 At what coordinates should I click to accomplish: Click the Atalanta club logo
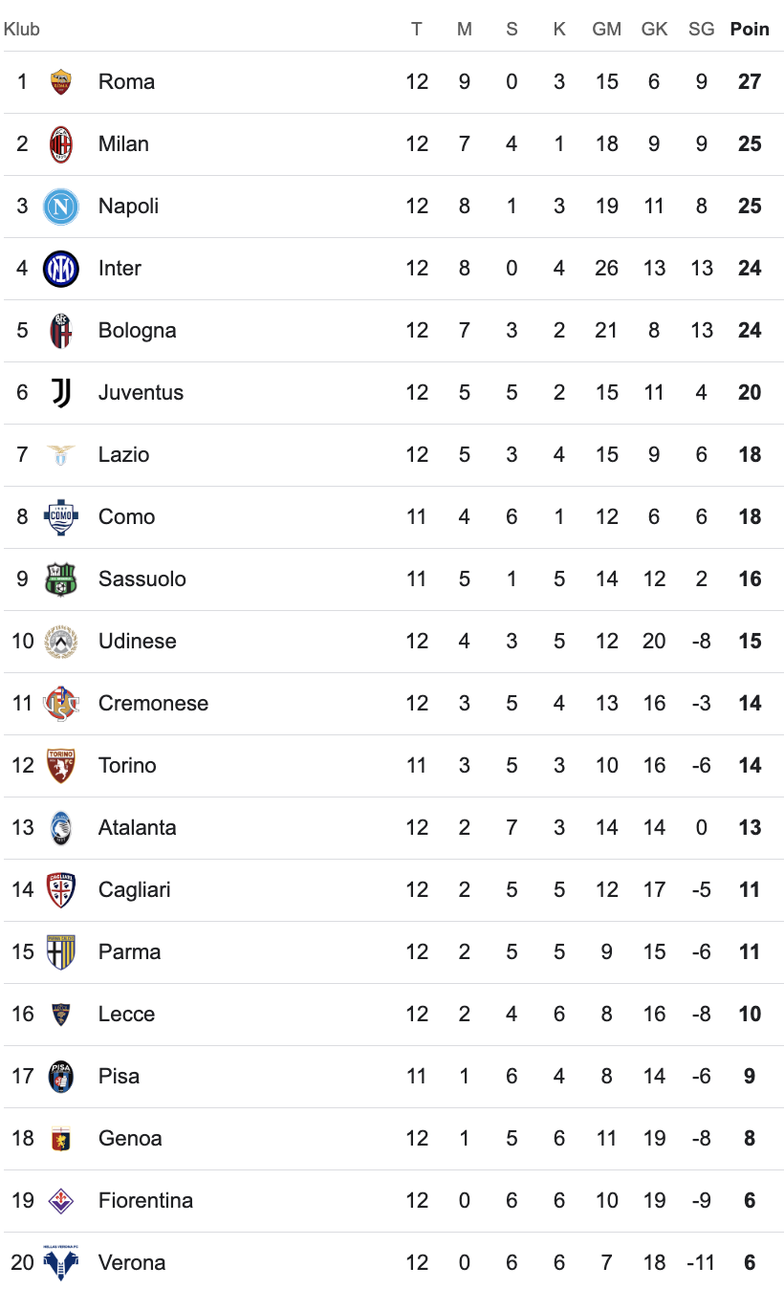click(61, 828)
